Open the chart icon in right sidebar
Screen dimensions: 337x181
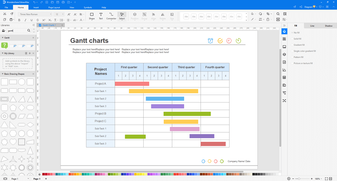click(284, 70)
